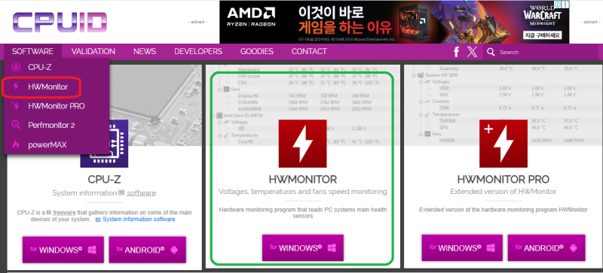This screenshot has width=603, height=273.
Task: Open the VALIDATION menu
Action: click(x=93, y=51)
